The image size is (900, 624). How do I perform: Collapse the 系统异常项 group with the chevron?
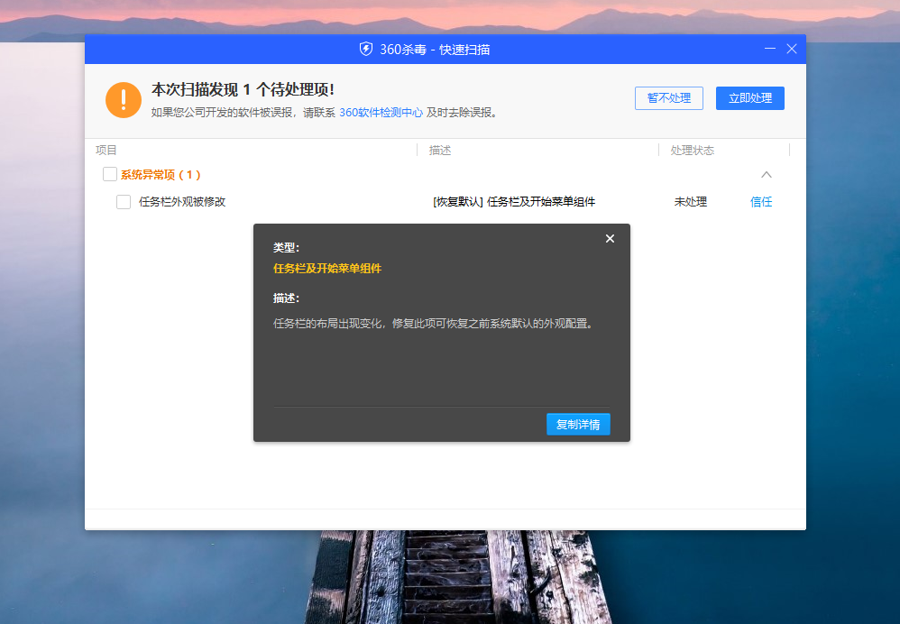click(766, 174)
